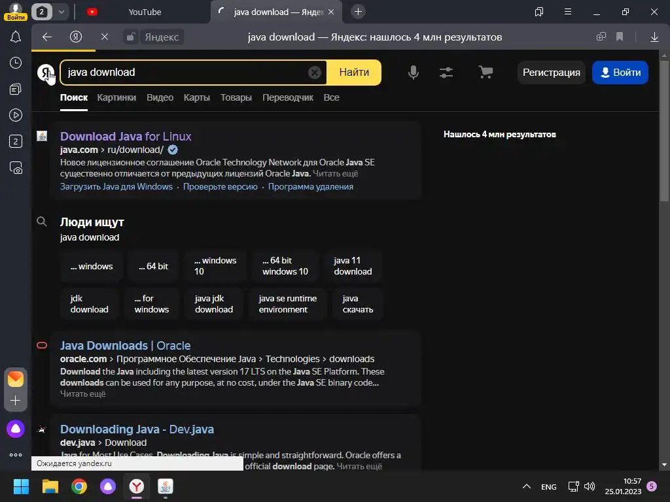Open sidebar more options dots
The width and height of the screenshot is (670, 502).
tap(16, 455)
